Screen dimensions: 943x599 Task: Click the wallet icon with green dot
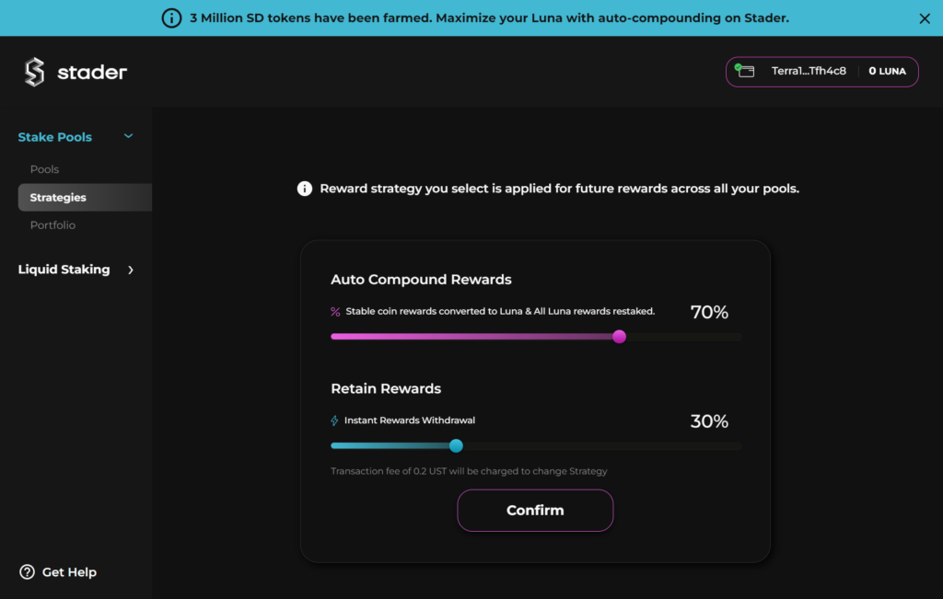pyautogui.click(x=745, y=71)
